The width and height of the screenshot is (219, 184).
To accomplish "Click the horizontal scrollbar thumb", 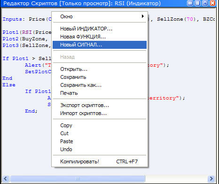I will tap(78, 178).
